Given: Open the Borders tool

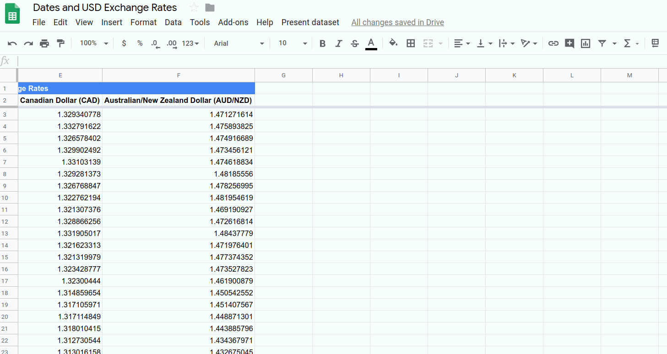Looking at the screenshot, I should click(x=411, y=43).
